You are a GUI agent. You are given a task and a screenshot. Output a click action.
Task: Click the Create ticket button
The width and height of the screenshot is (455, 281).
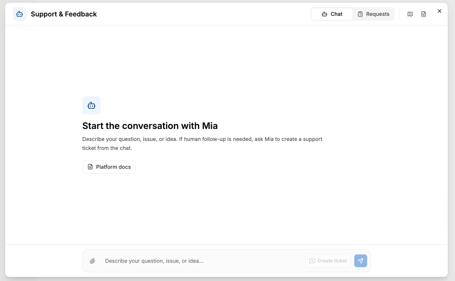tap(328, 261)
